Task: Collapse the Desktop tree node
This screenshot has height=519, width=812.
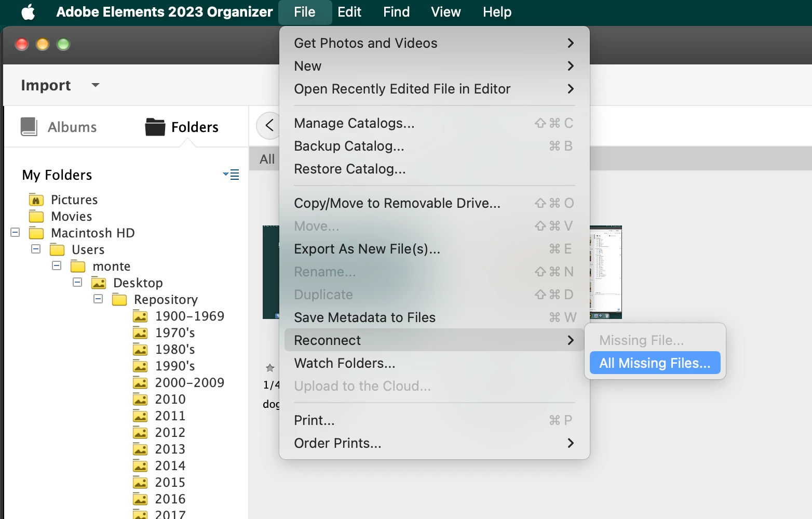Action: (77, 282)
